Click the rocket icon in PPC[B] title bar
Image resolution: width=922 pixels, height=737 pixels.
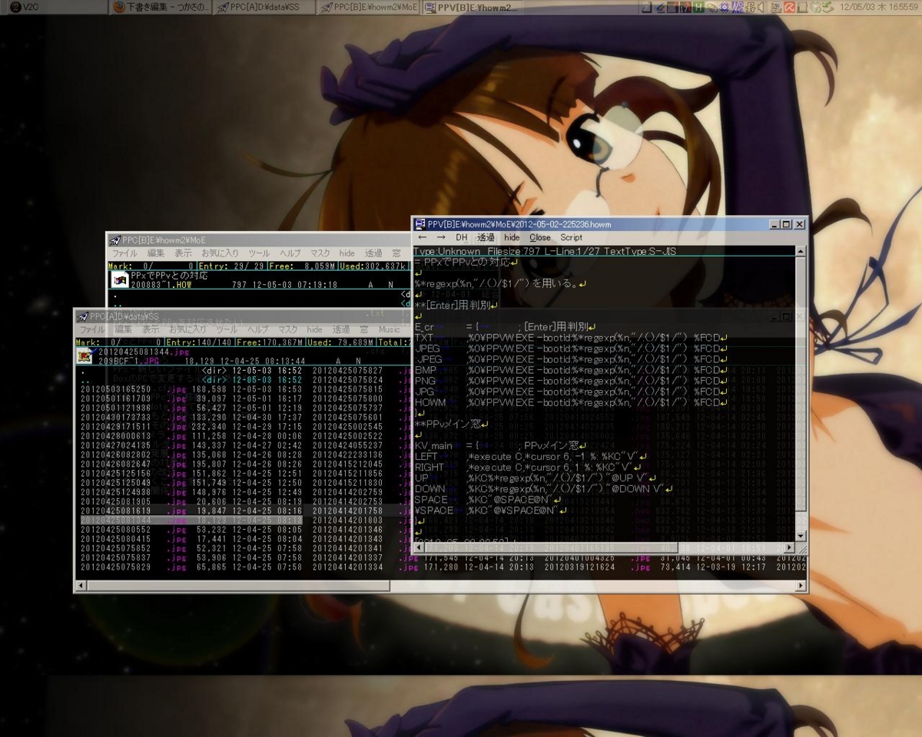[x=114, y=240]
